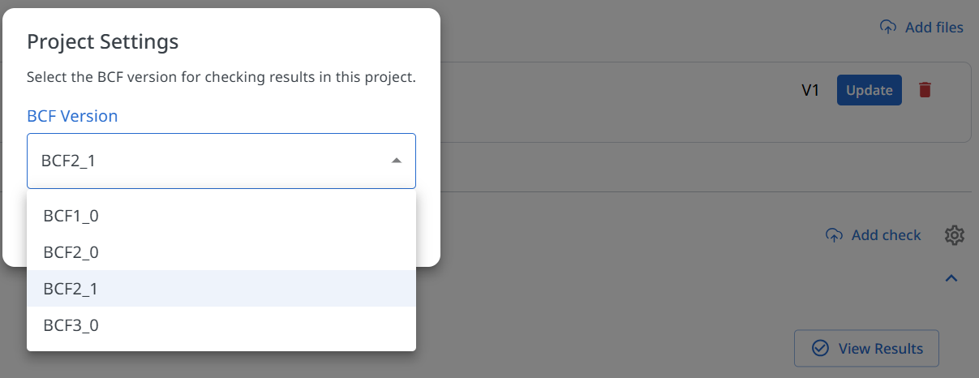Click the V1 version label
This screenshot has width=979, height=378.
click(x=810, y=90)
